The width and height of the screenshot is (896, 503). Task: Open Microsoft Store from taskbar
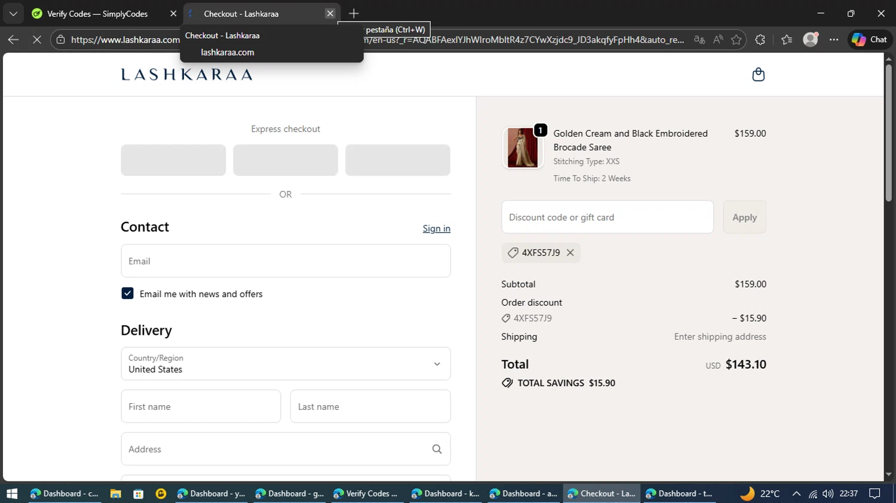[x=138, y=493]
